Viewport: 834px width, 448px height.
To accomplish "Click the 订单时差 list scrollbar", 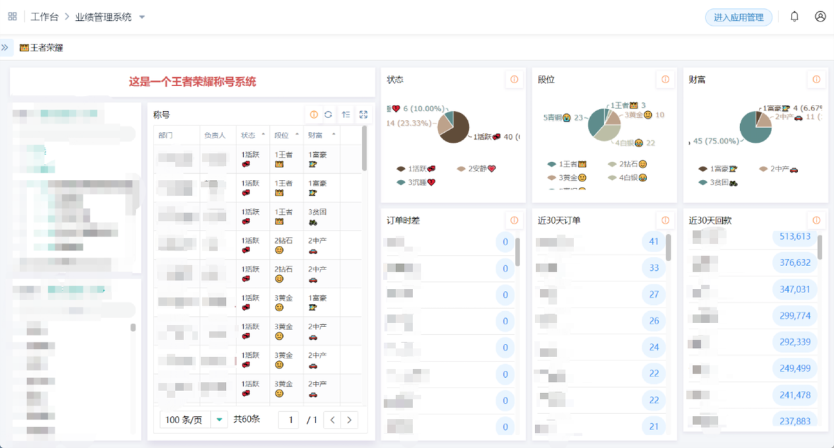I will [x=517, y=251].
